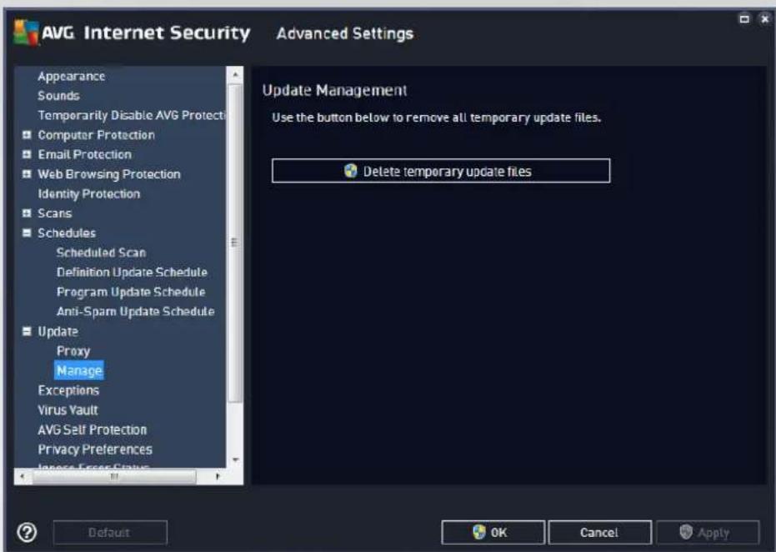776x552 pixels.
Task: Click horizontal scrollbar thumb in tree
Action: [x=114, y=477]
